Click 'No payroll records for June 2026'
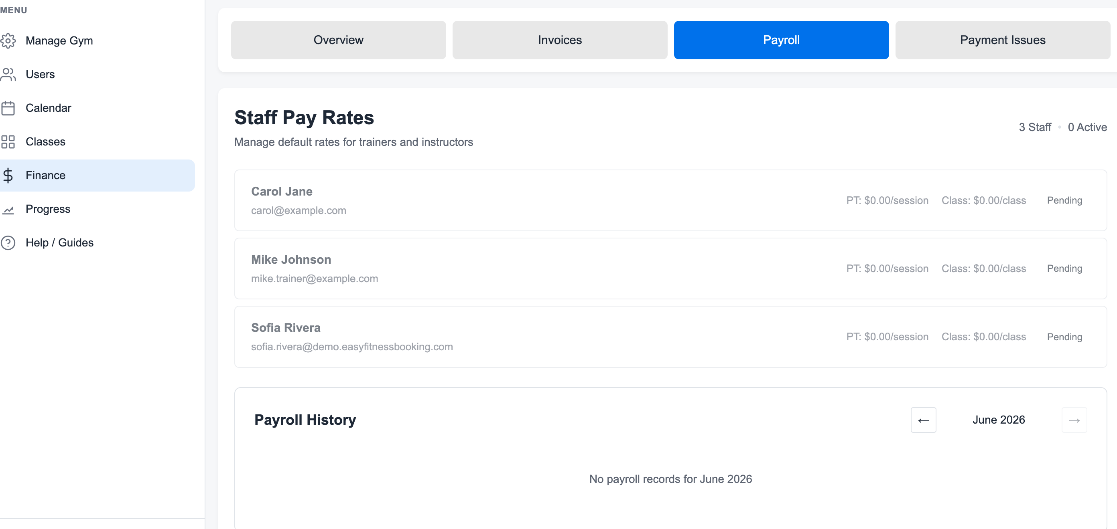1117x529 pixels. (x=670, y=479)
